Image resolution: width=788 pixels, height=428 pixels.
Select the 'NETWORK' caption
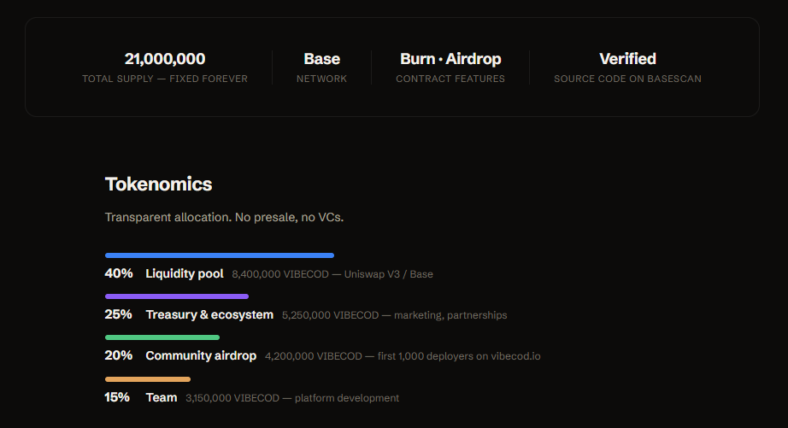321,79
